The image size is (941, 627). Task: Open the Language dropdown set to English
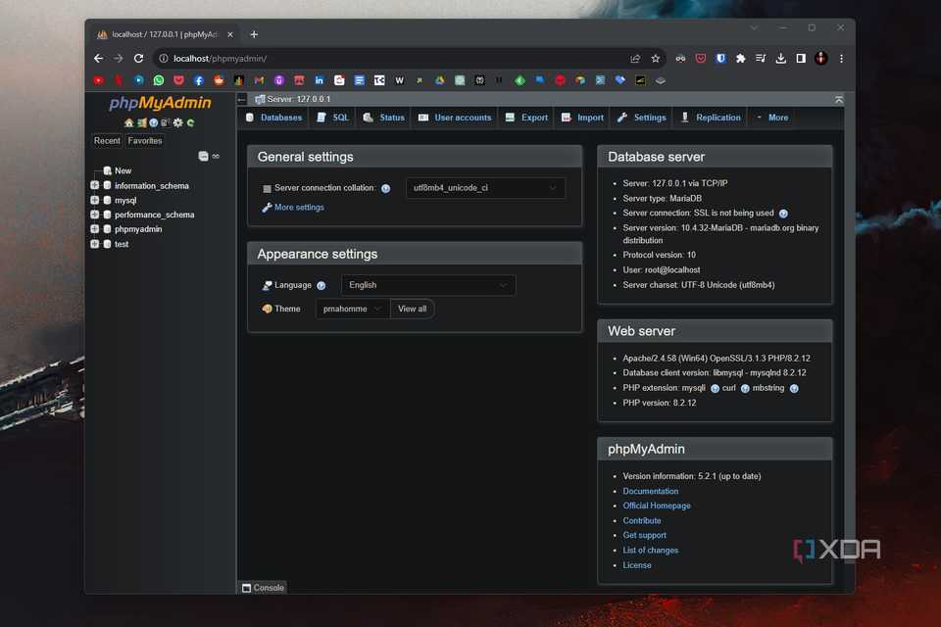point(427,285)
